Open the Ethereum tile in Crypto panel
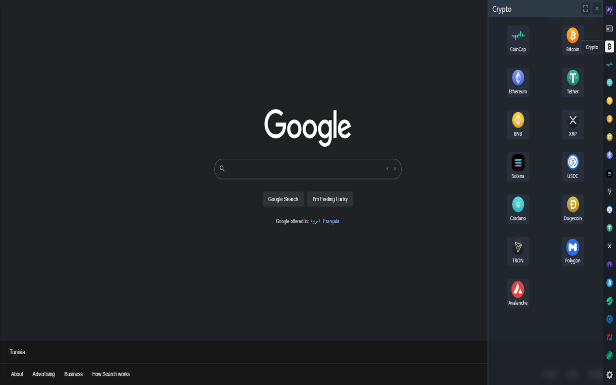The height and width of the screenshot is (385, 616). pyautogui.click(x=518, y=82)
